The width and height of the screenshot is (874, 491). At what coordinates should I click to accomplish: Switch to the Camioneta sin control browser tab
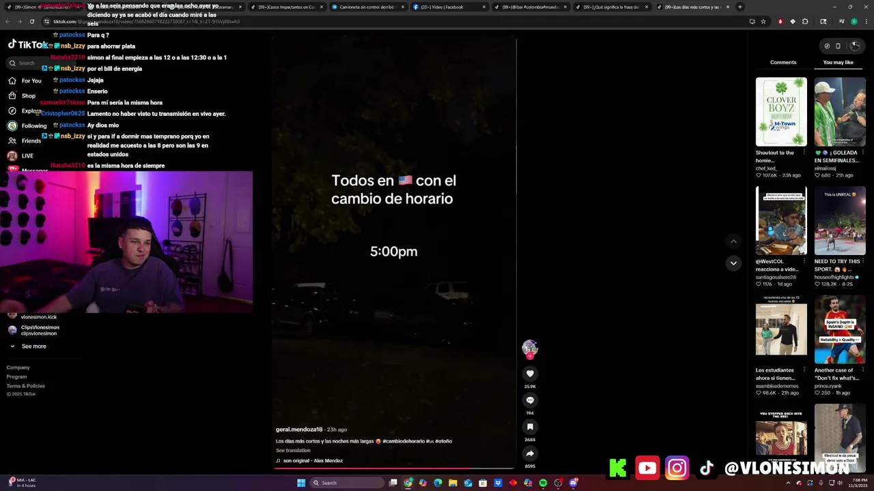(369, 7)
